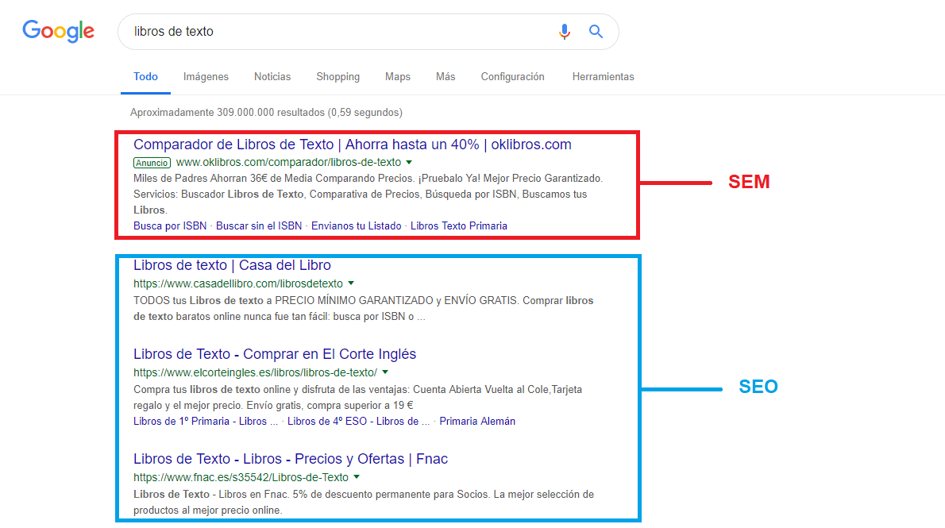Click the fnac.es/s35542/Libros-de-Texto URL
The height and width of the screenshot is (528, 945).
pyautogui.click(x=241, y=477)
